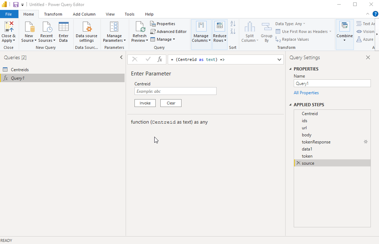
Task: Click Replace Values
Action: (292, 39)
